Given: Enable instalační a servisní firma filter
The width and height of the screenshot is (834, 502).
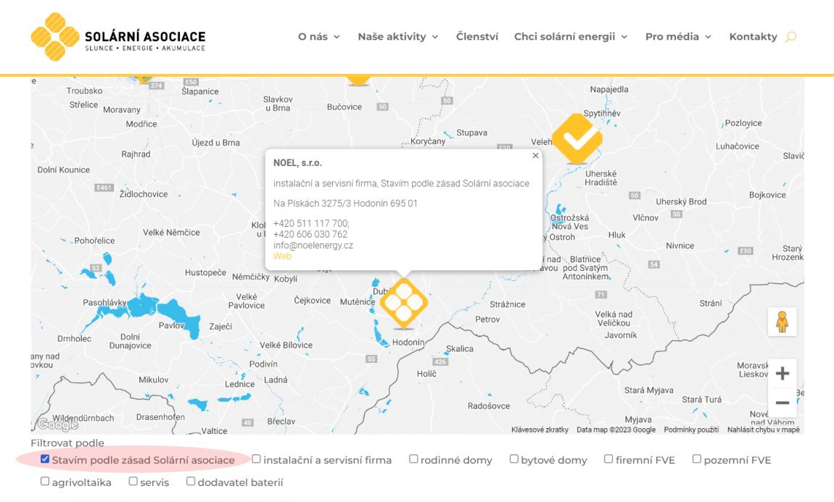Looking at the screenshot, I should coord(257,459).
